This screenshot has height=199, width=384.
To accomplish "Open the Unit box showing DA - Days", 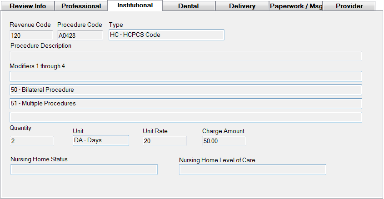I will pos(100,140).
